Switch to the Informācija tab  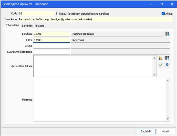tap(12, 25)
